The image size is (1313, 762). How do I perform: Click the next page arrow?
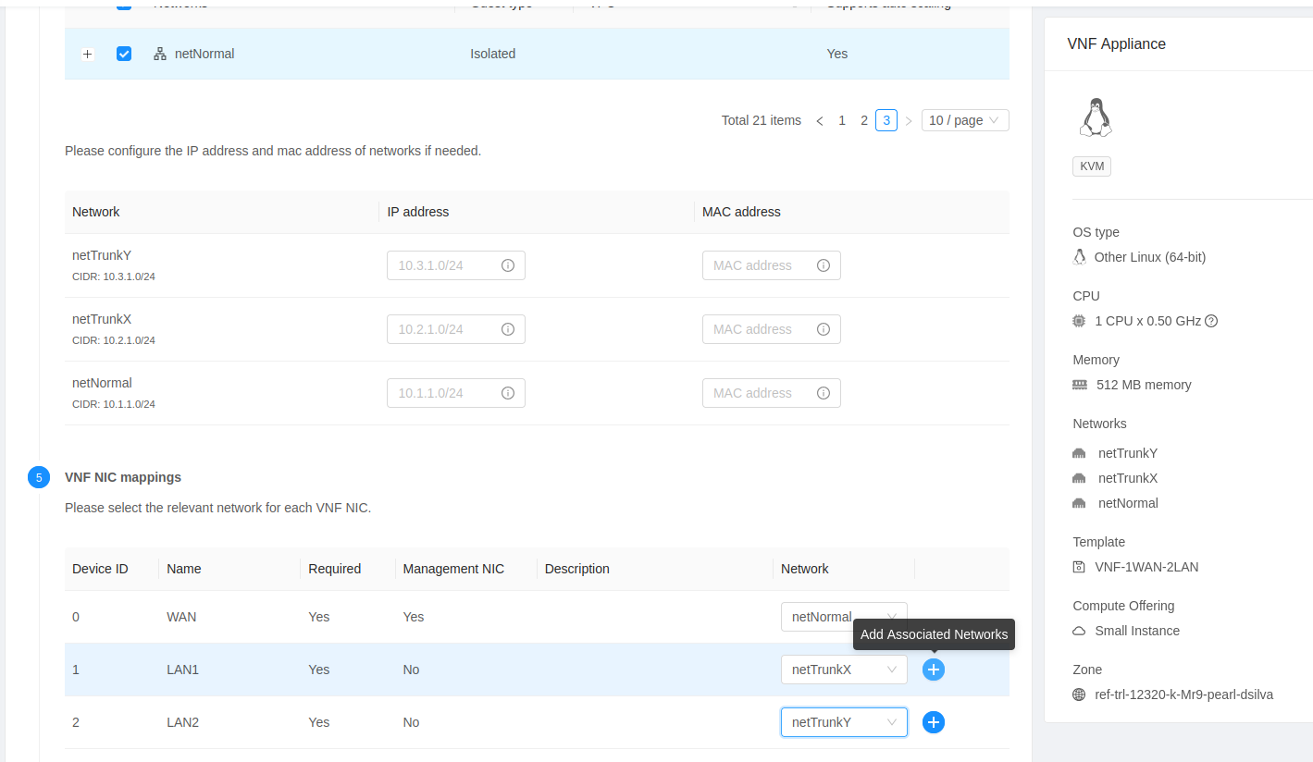tap(909, 120)
